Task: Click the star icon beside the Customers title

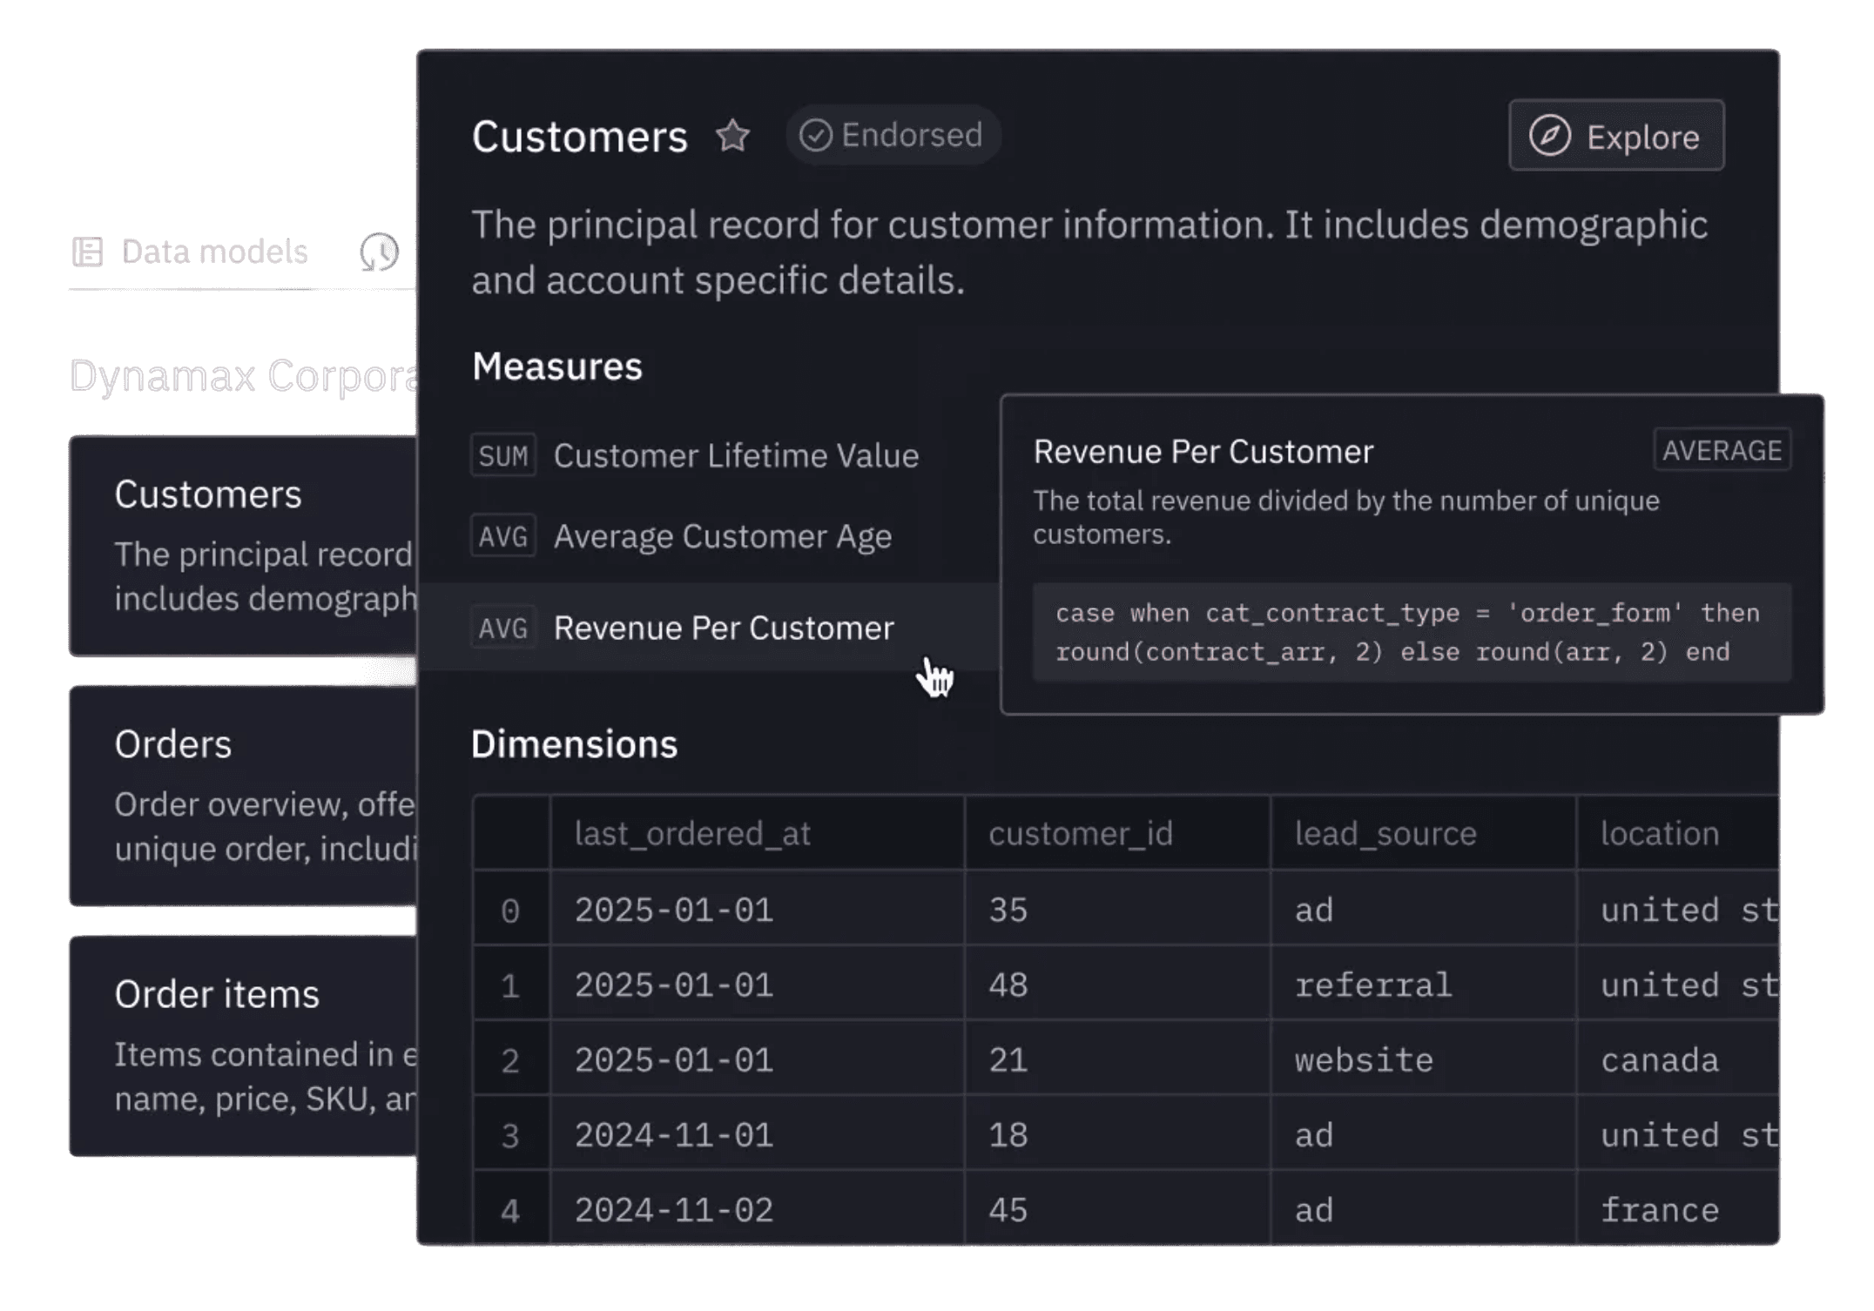Action: pos(732,136)
